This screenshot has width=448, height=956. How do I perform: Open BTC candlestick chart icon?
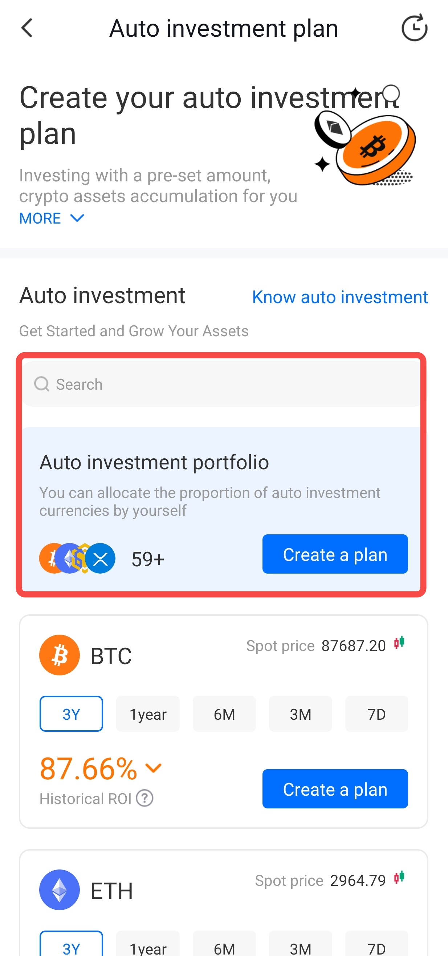click(x=399, y=643)
